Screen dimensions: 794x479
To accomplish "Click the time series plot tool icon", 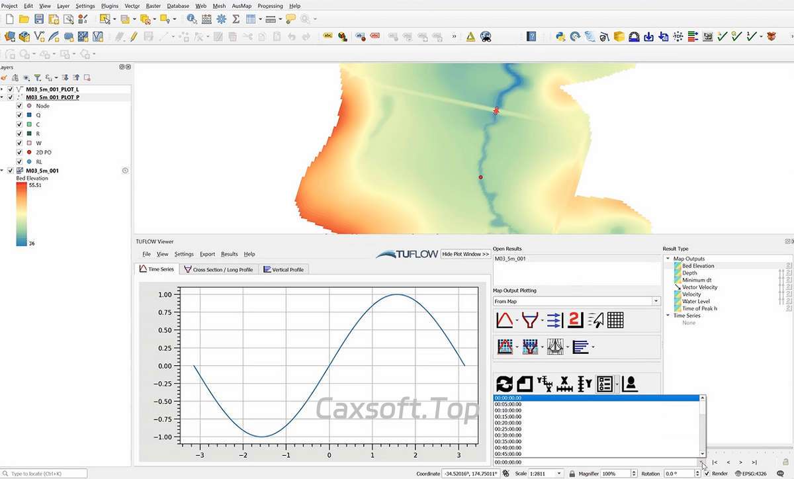I will click(505, 320).
